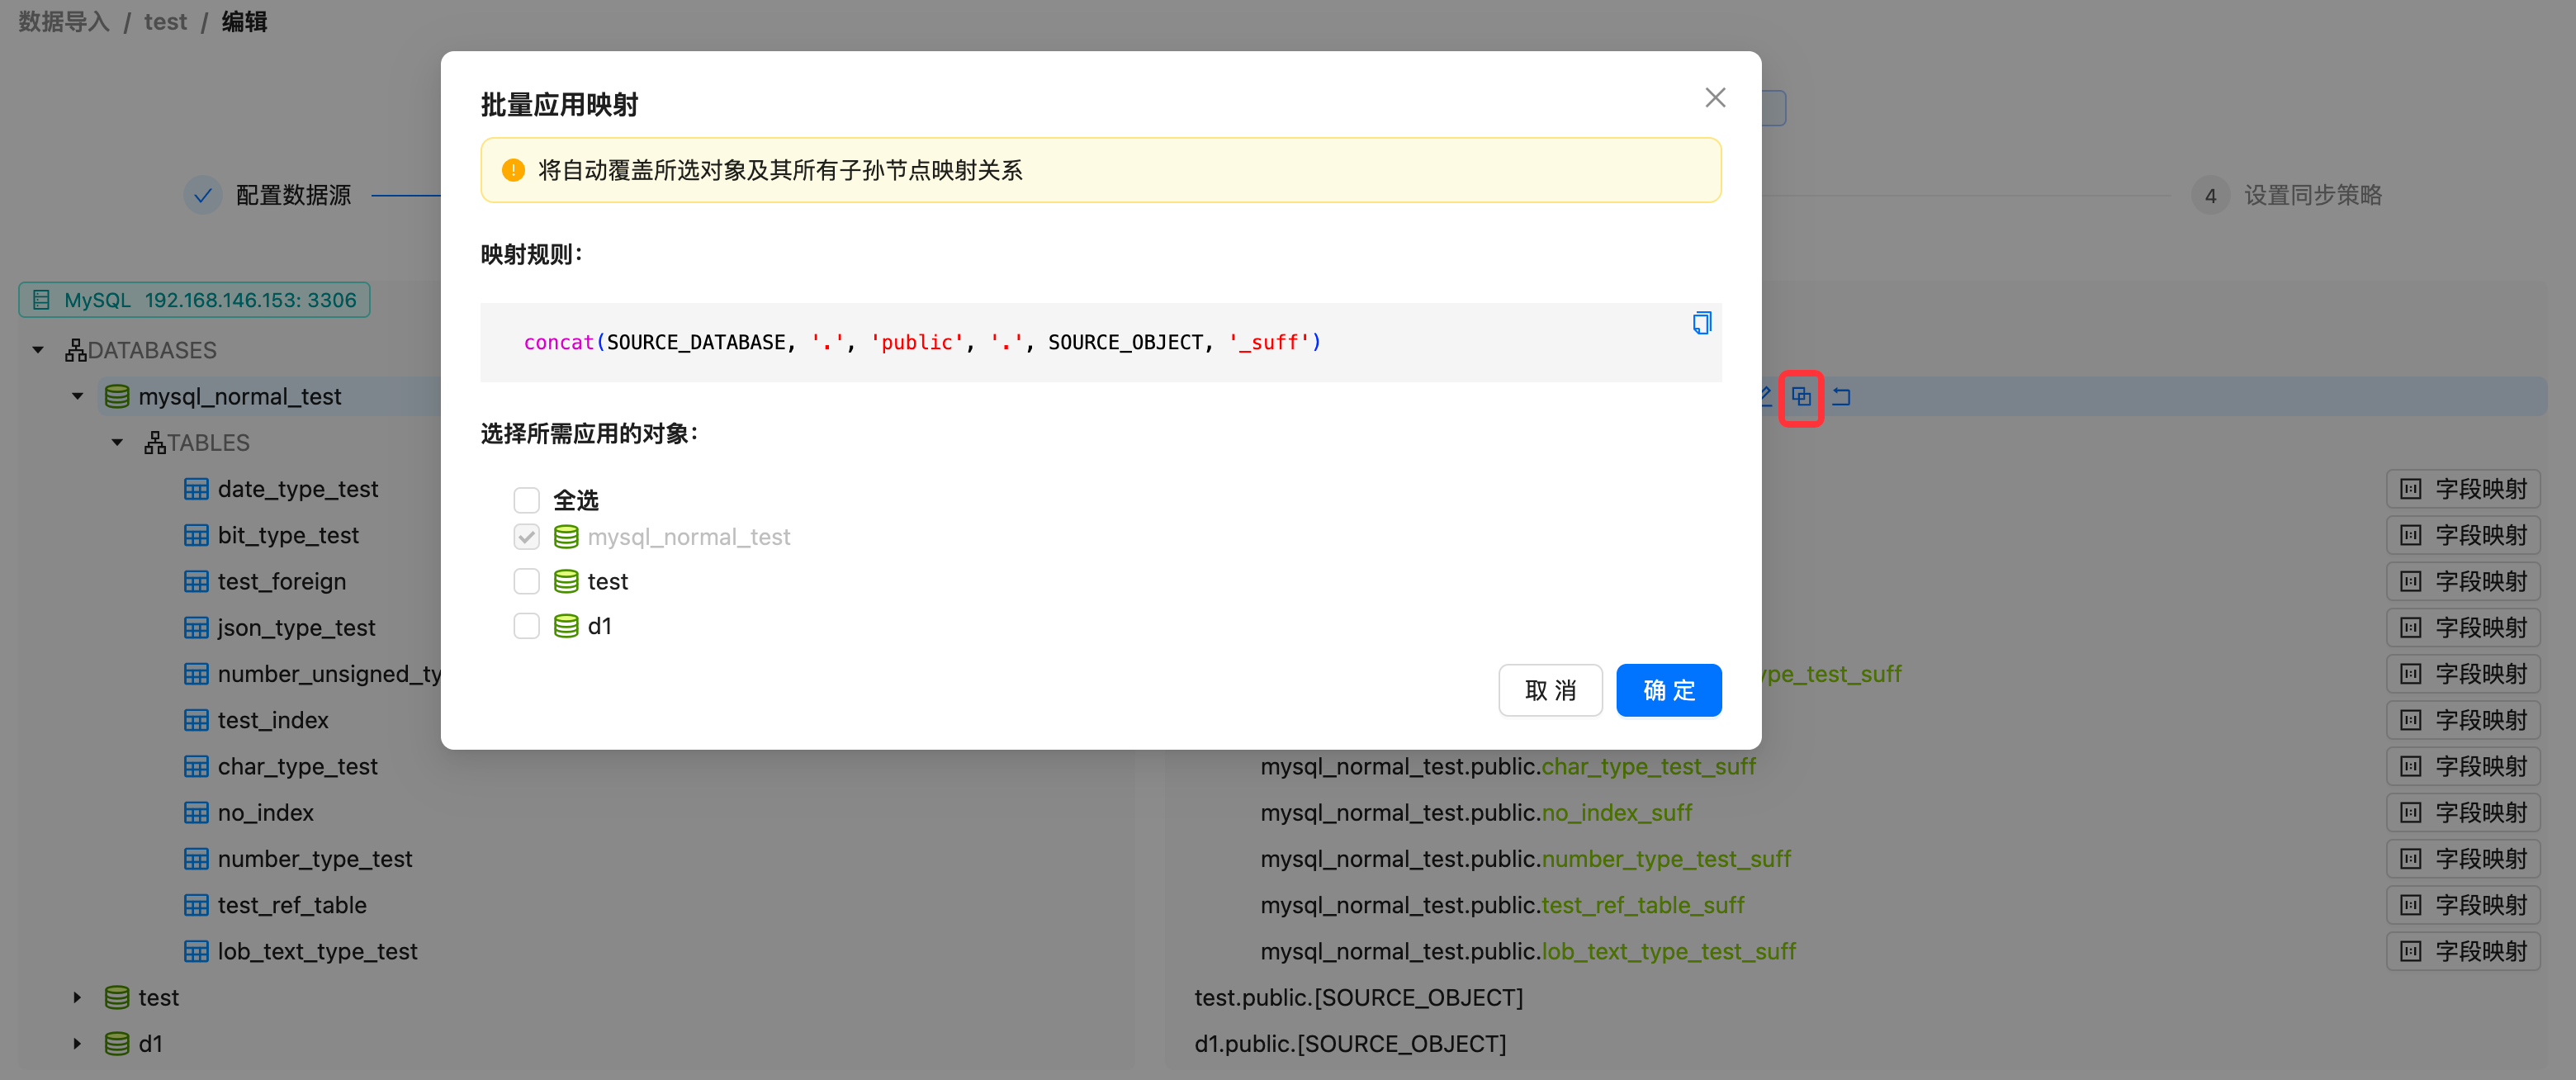Select the json_type_test table
Viewport: 2576px width, 1080px height.
[x=296, y=627]
